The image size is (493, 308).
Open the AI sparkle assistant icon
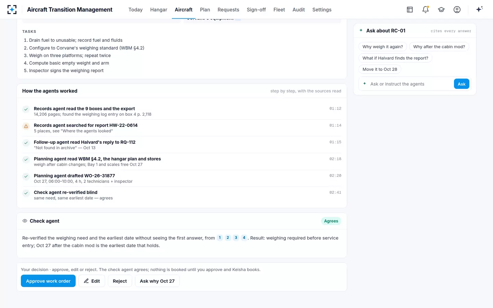[479, 10]
